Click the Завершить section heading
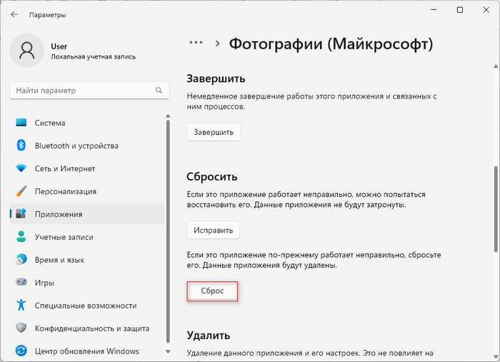 click(x=216, y=79)
